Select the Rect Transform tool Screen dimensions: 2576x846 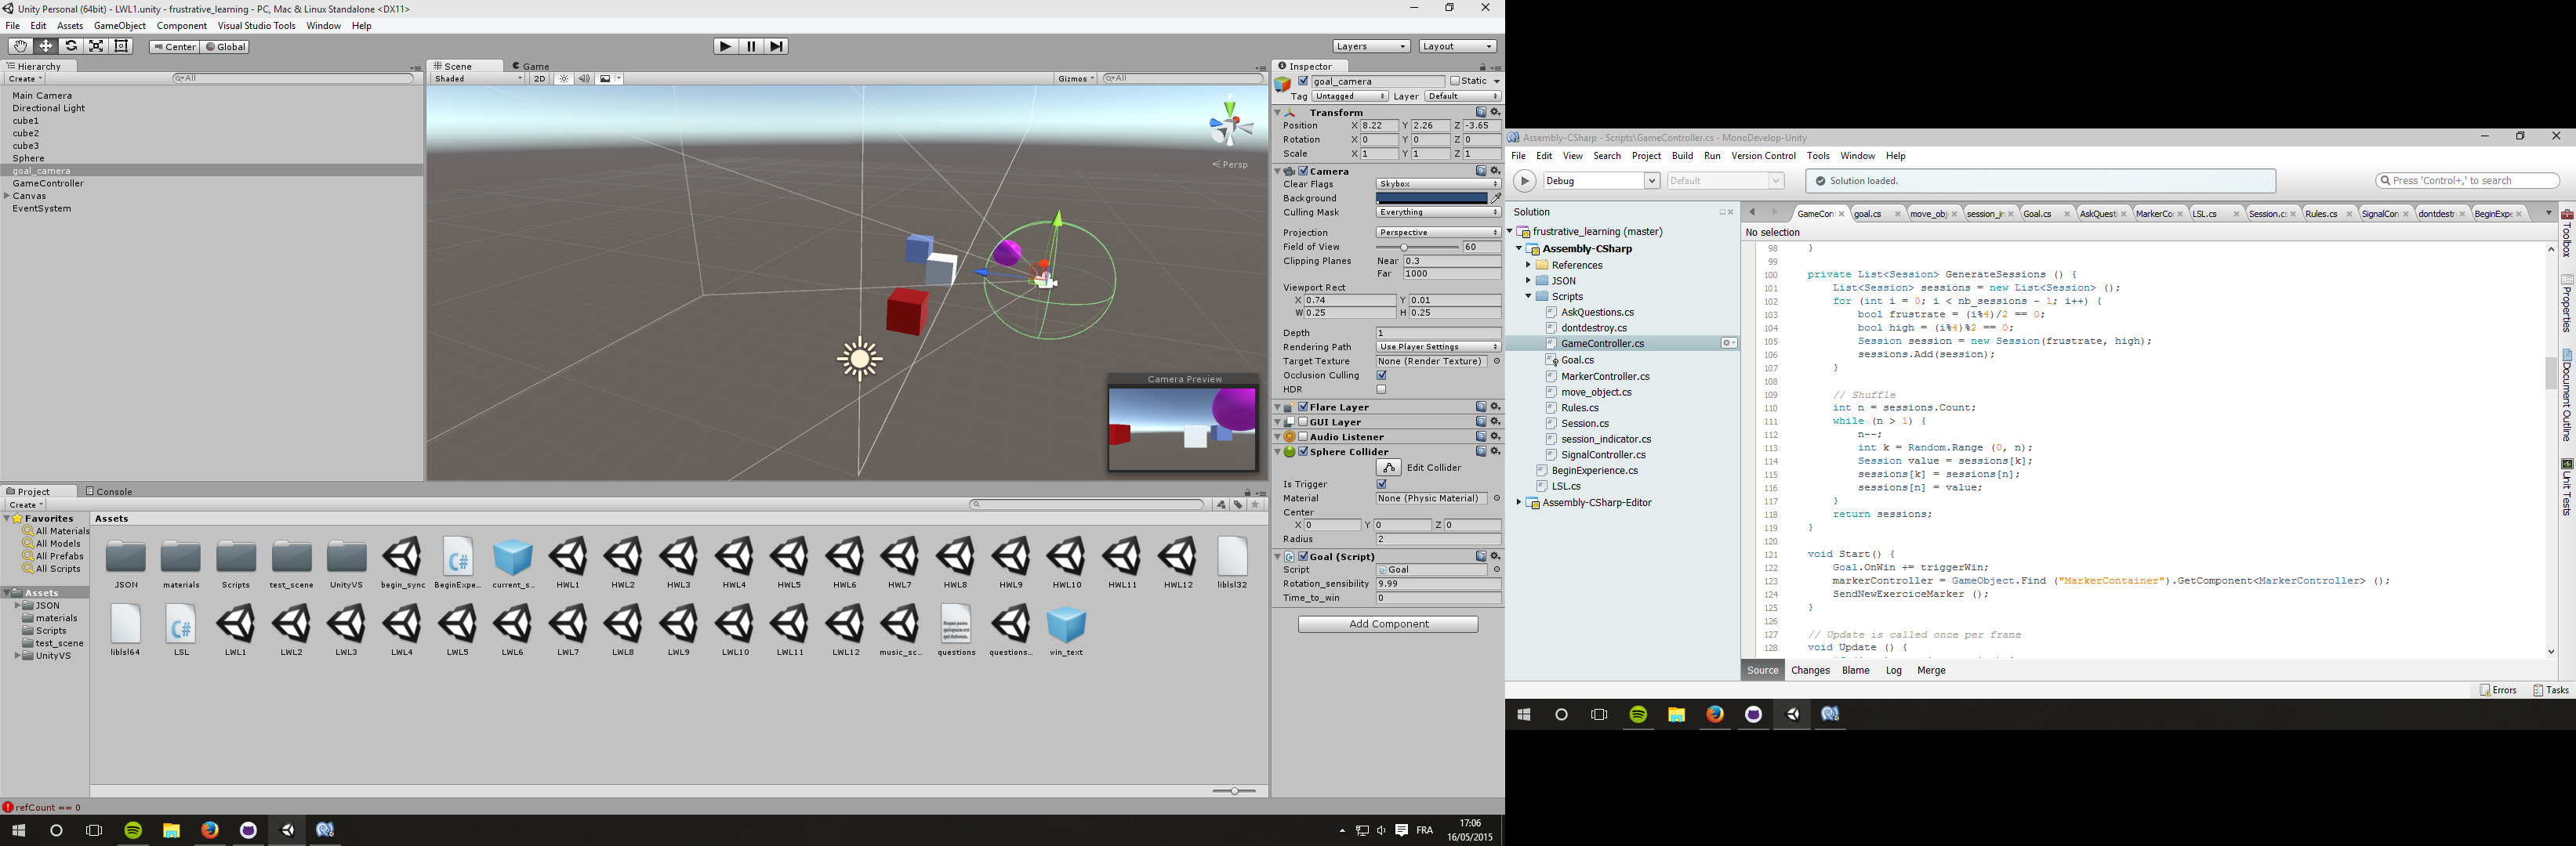tap(122, 47)
